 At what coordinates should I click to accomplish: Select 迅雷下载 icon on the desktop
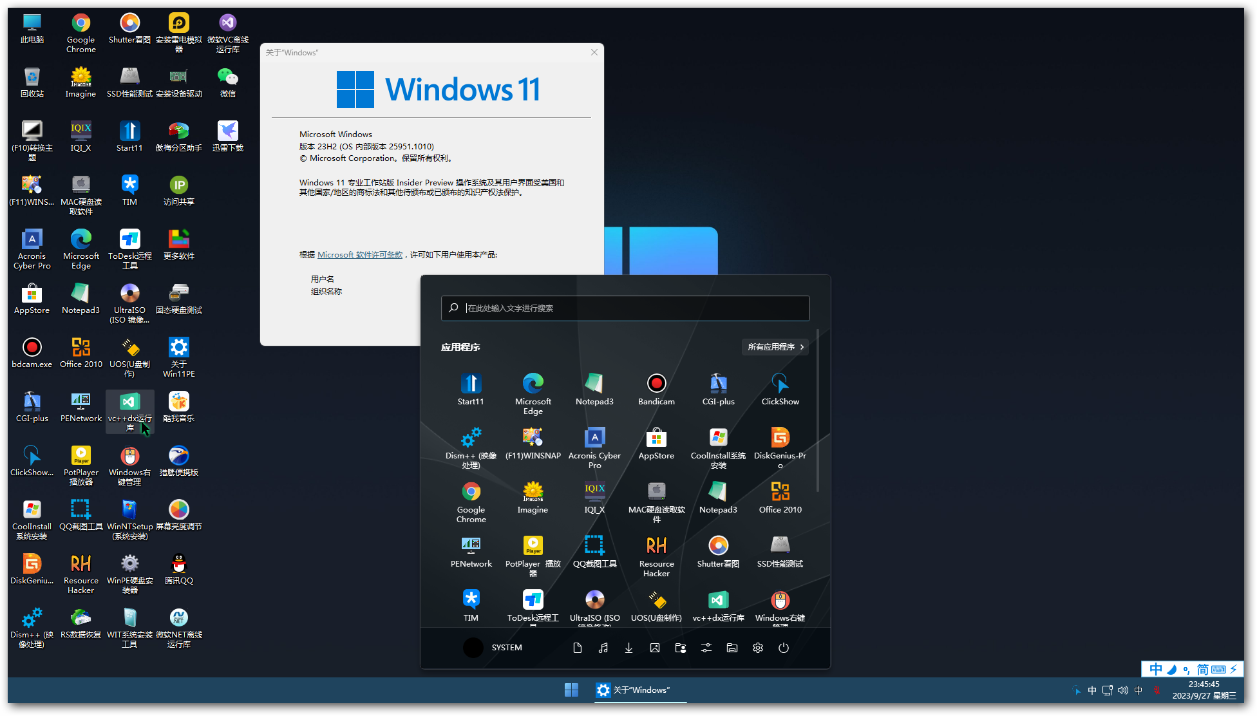pyautogui.click(x=227, y=137)
